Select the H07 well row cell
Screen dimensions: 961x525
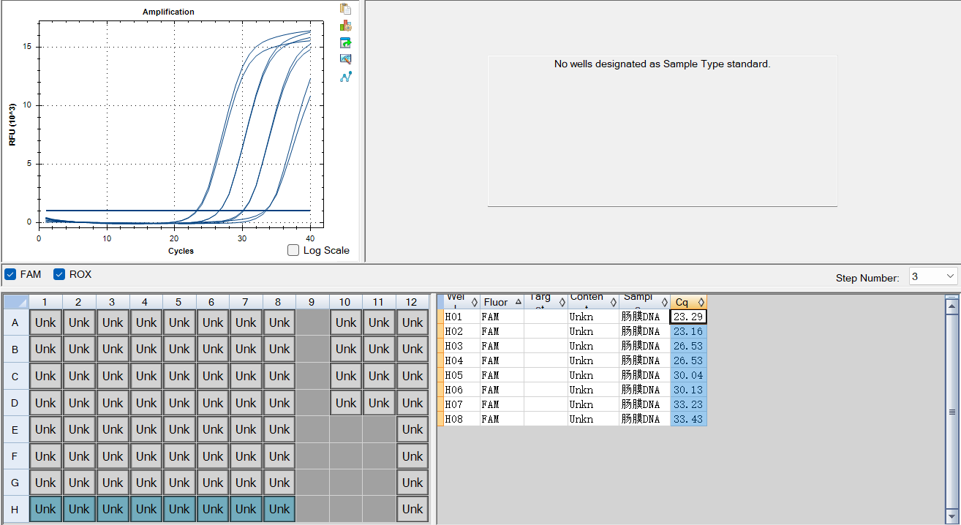(x=461, y=404)
